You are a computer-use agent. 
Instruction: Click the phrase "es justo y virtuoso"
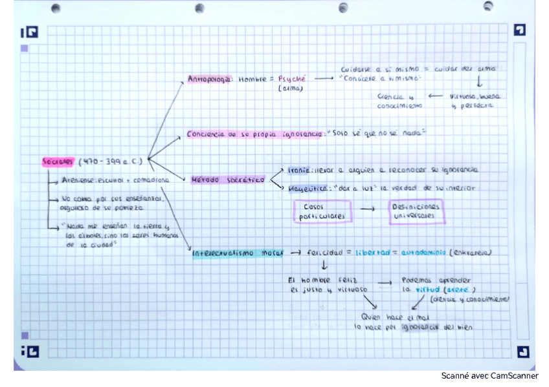coord(329,289)
